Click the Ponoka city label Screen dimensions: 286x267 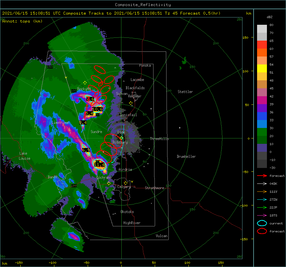145,65
